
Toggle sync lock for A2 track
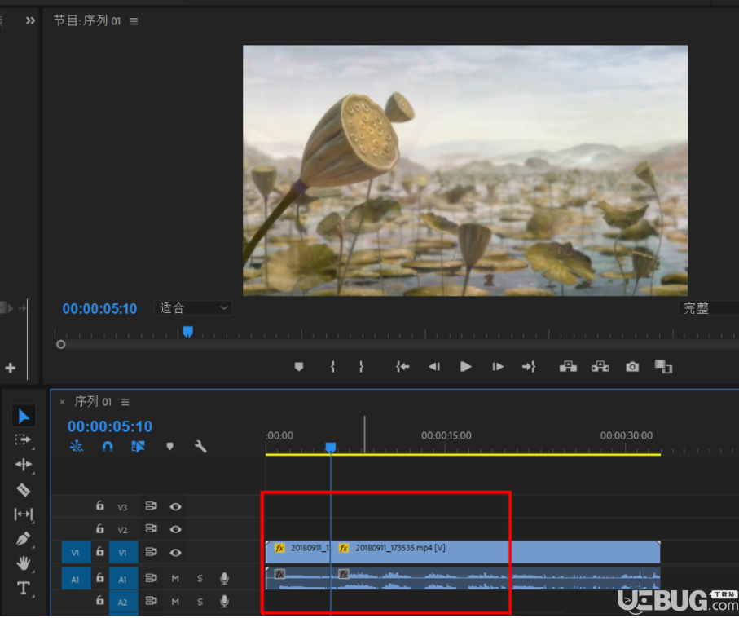point(151,601)
